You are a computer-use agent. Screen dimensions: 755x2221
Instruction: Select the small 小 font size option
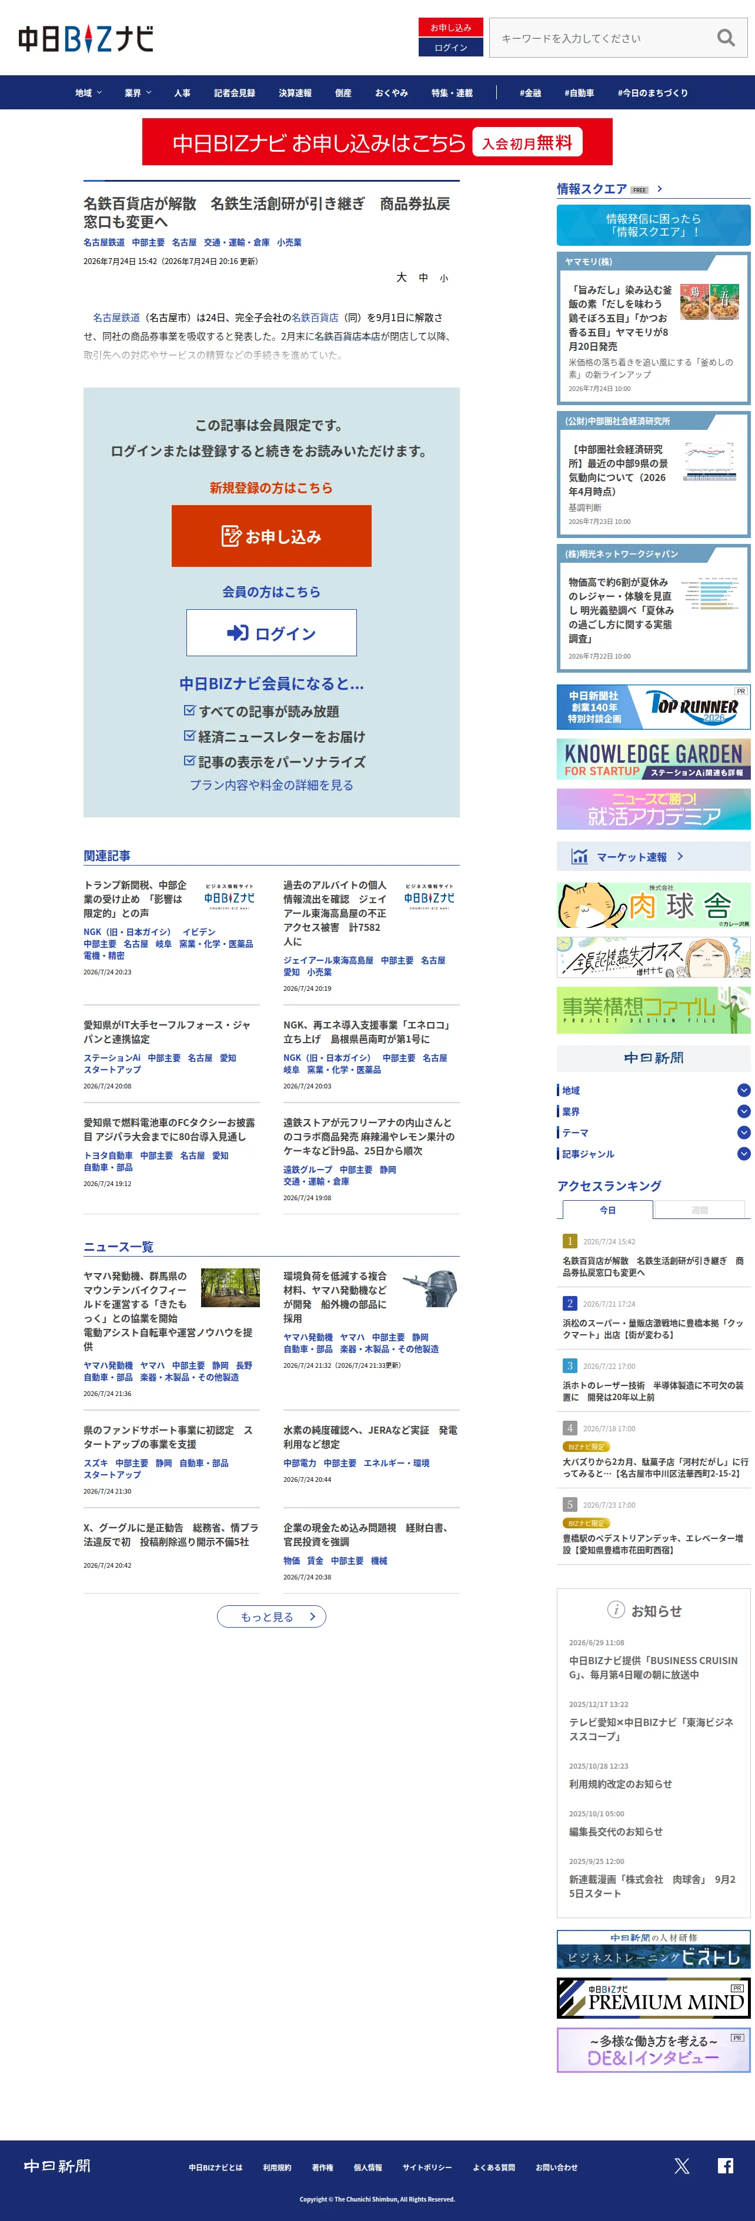[x=444, y=279]
